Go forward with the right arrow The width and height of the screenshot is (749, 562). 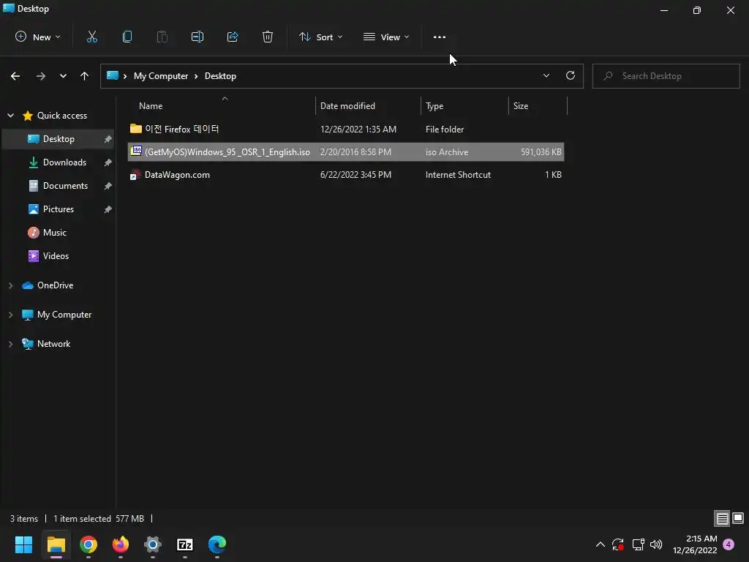[x=41, y=76]
